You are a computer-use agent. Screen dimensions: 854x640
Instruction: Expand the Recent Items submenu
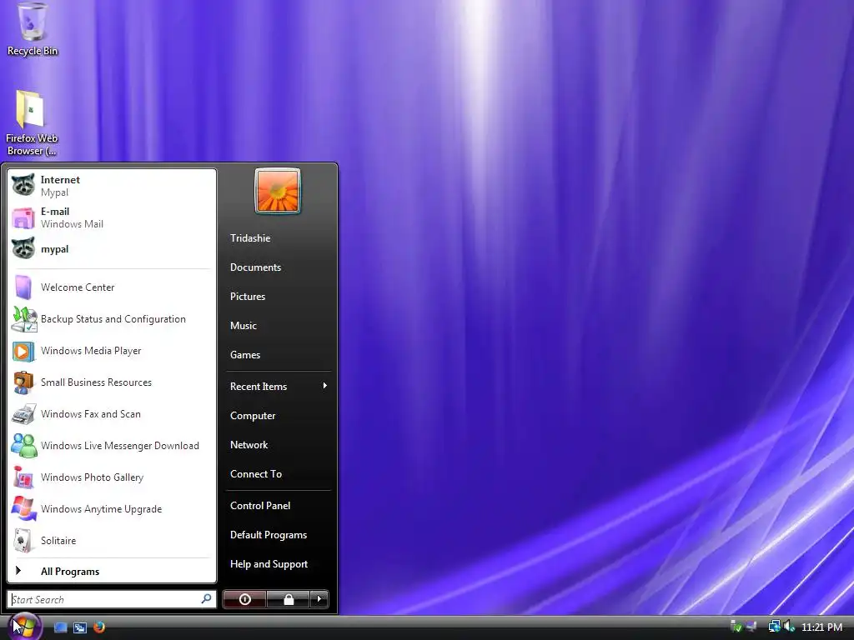[x=279, y=386]
